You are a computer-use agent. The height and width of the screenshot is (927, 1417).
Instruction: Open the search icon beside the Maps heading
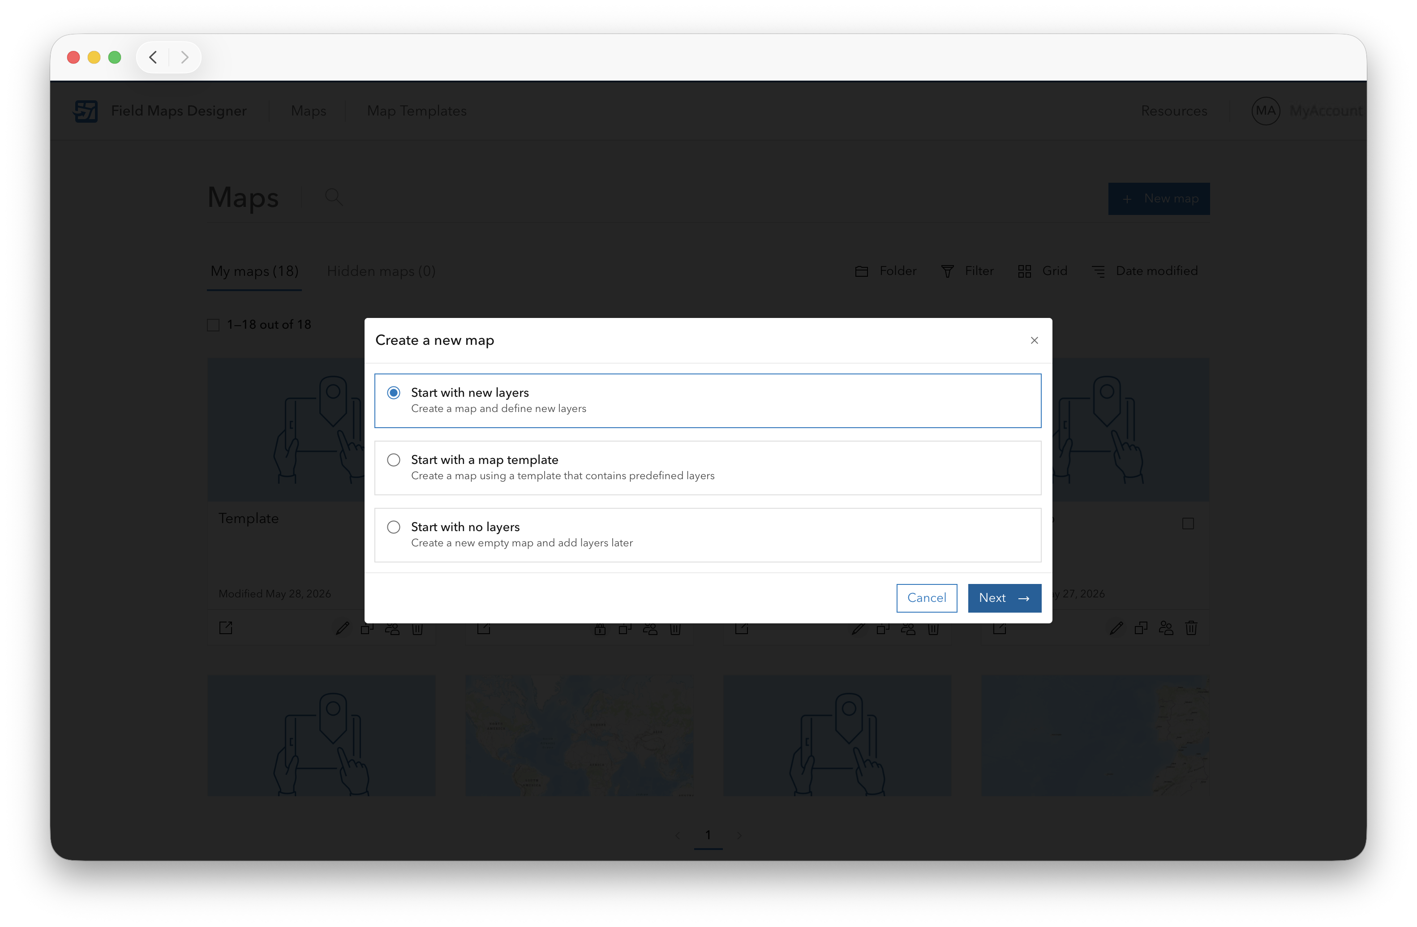coord(333,197)
